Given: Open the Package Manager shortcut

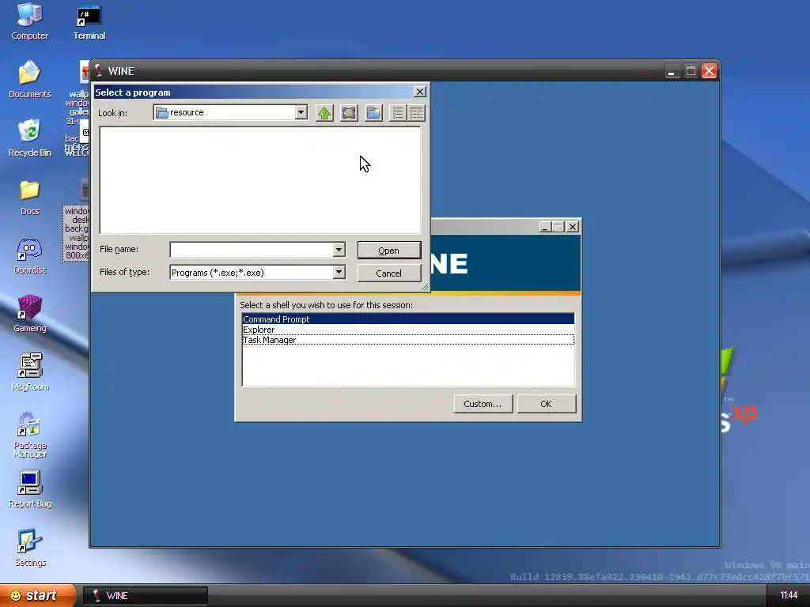Looking at the screenshot, I should (29, 435).
